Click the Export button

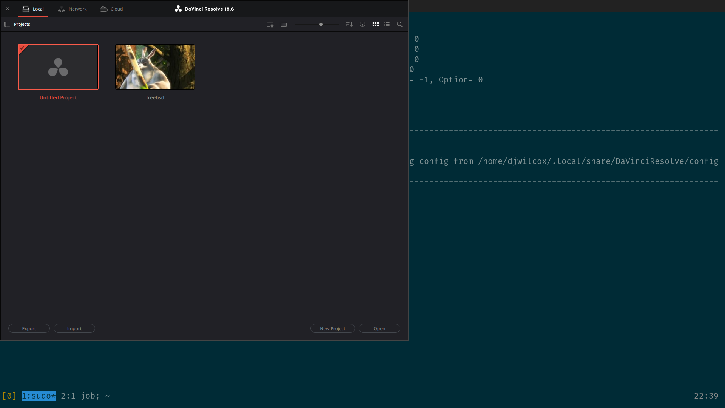29,328
